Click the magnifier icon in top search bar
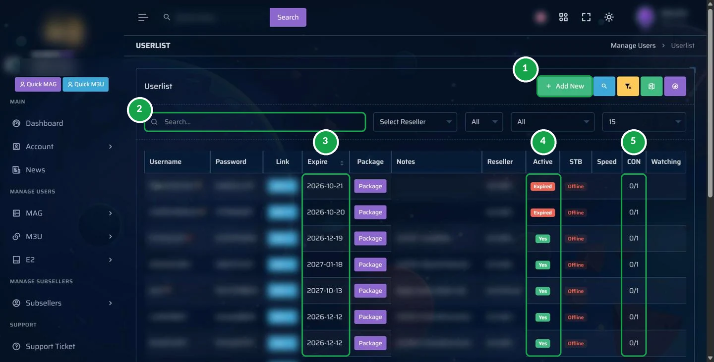 pos(167,17)
